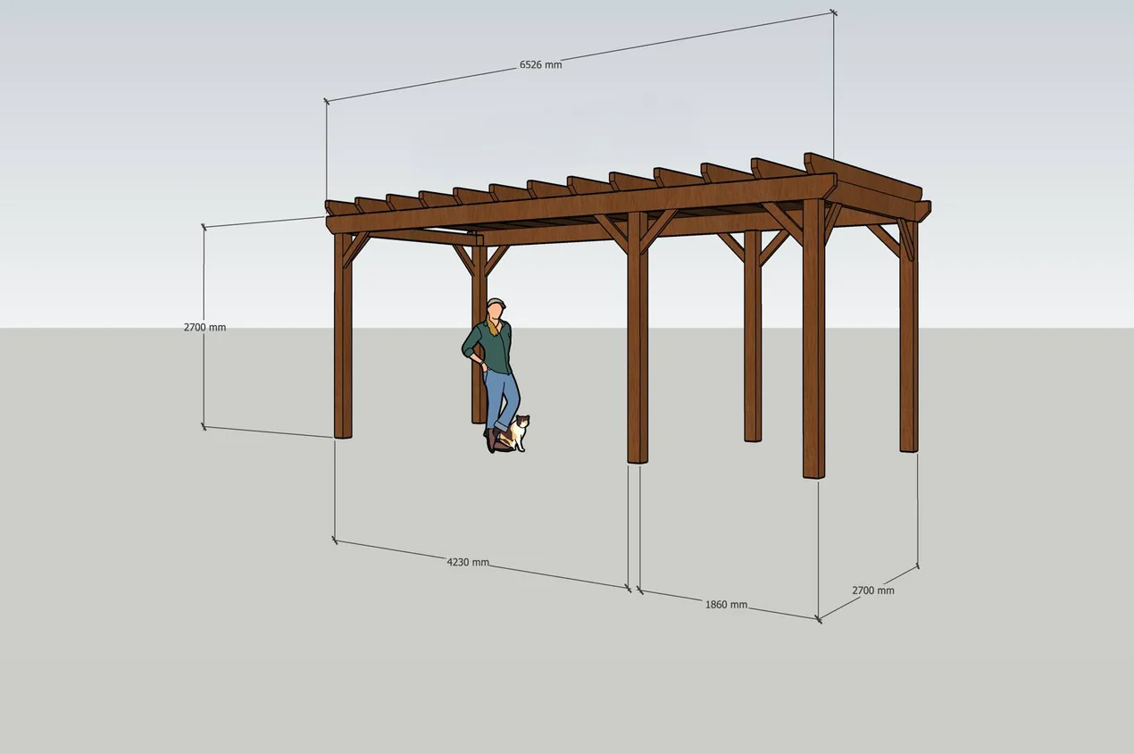The width and height of the screenshot is (1134, 754).
Task: Select the person figure in the green shirt
Action: [493, 375]
